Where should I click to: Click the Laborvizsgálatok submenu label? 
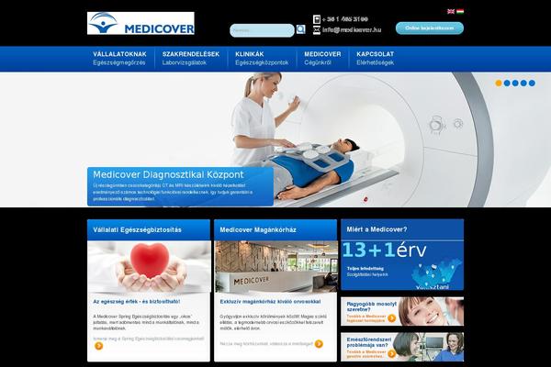coord(185,63)
